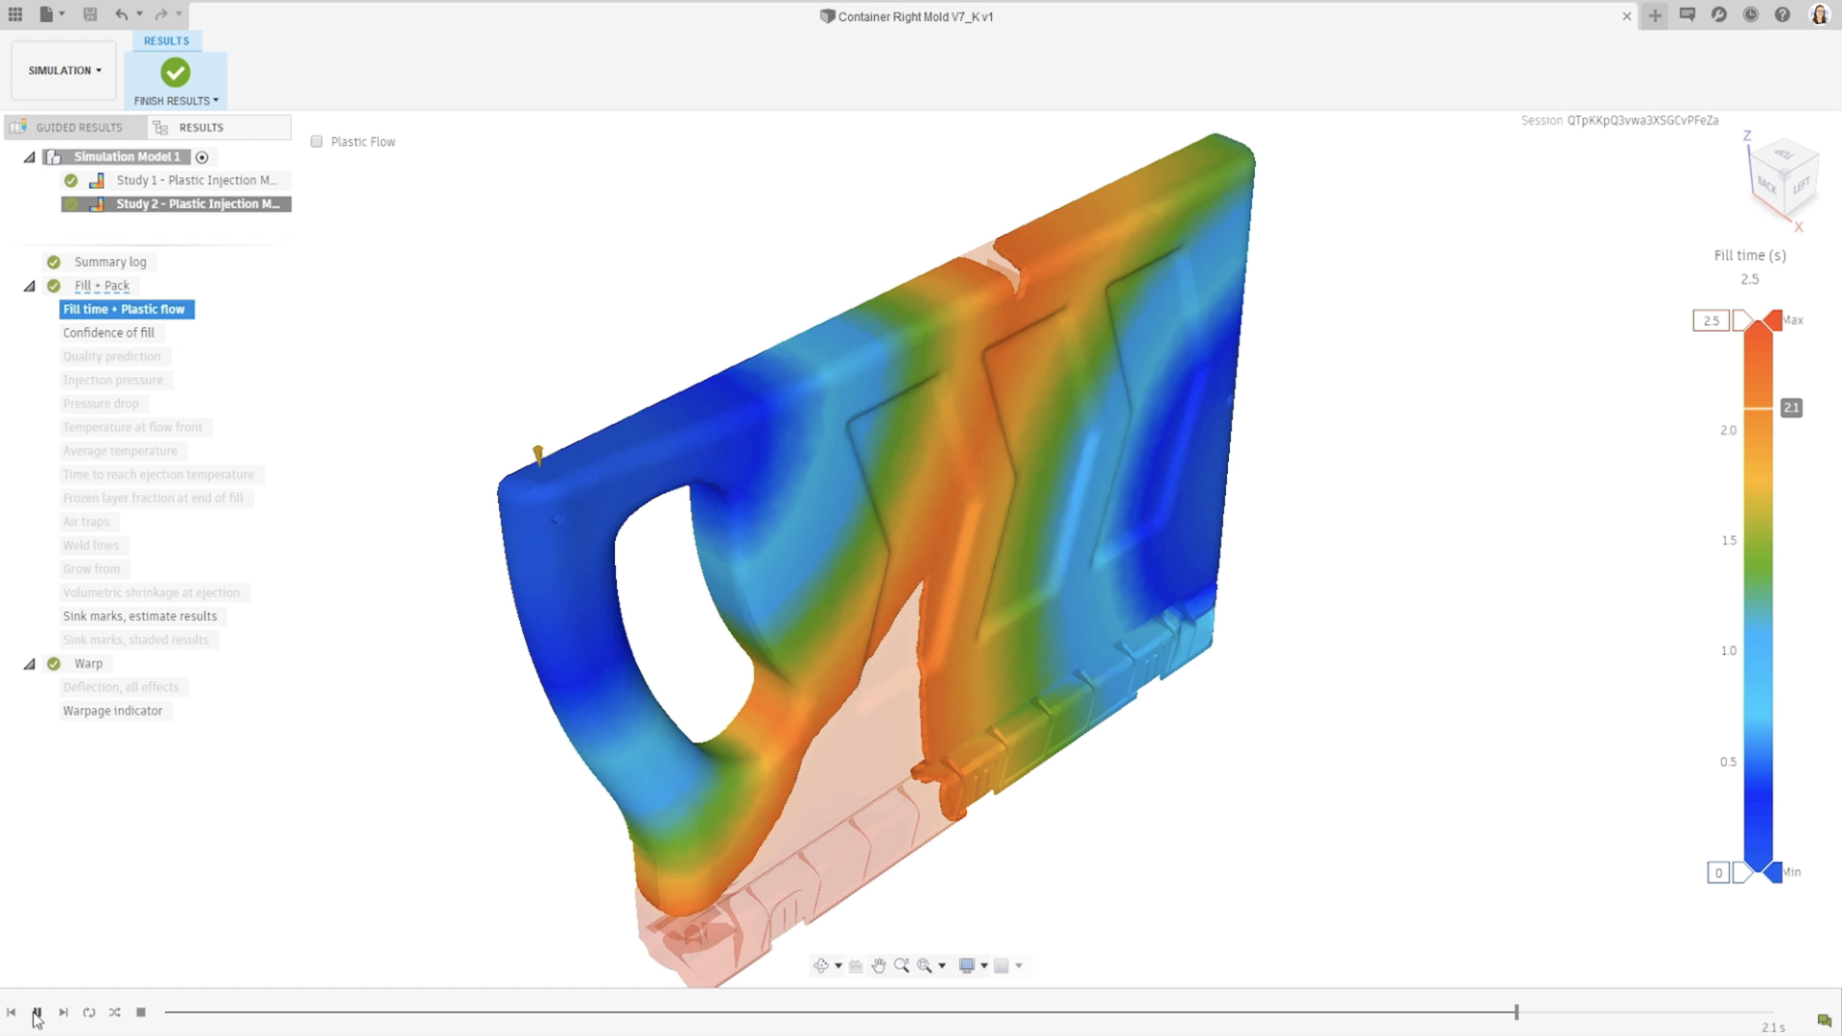Viewport: 1842px width, 1036px height.
Task: Open the job status clock icon
Action: 1751,15
